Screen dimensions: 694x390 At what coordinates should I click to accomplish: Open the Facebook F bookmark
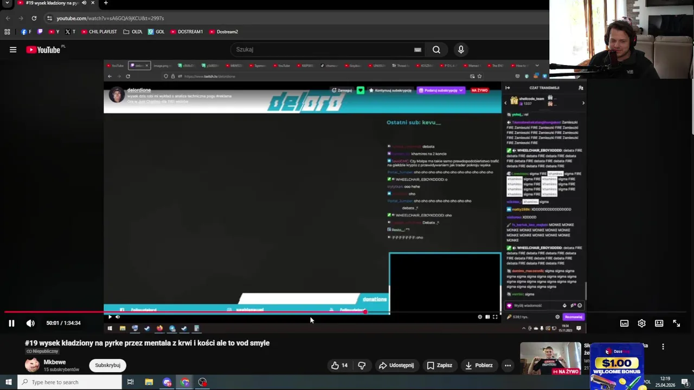coord(26,31)
